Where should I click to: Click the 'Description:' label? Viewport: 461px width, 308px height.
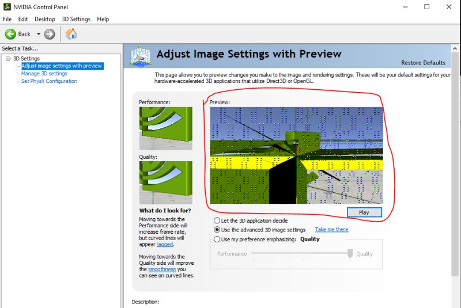pos(146,302)
